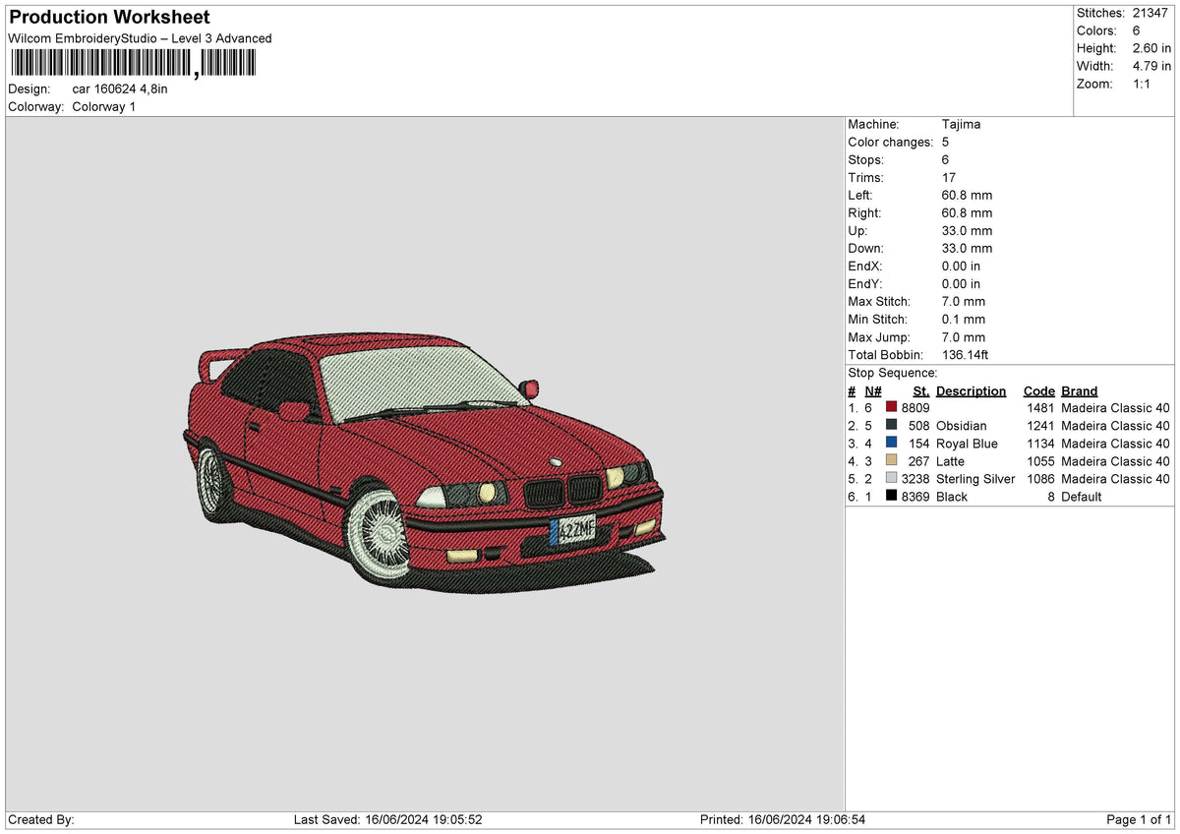Click the Royal Blue color swatch

891,443
